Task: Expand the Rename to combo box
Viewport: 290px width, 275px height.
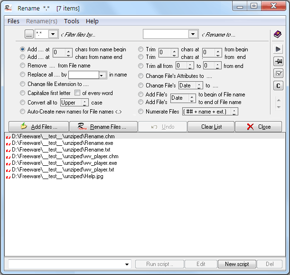Action: (193, 34)
